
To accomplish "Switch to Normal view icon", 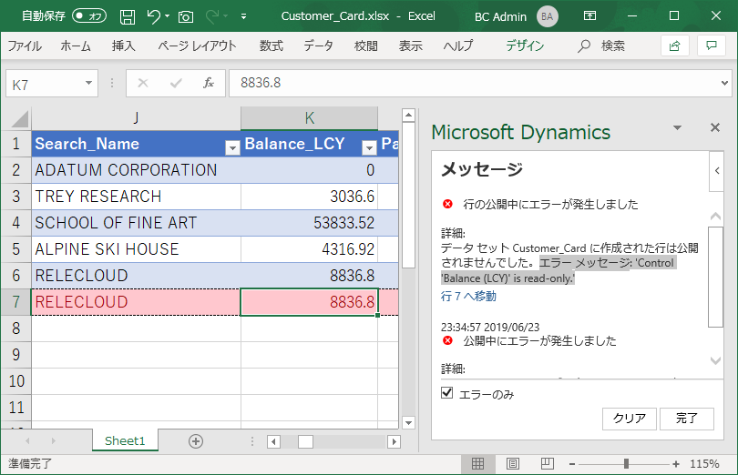I will [x=477, y=464].
